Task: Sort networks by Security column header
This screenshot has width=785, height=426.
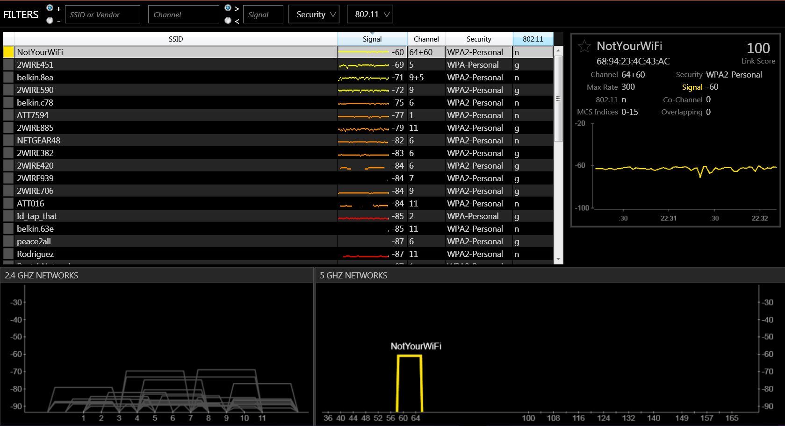Action: [x=479, y=39]
